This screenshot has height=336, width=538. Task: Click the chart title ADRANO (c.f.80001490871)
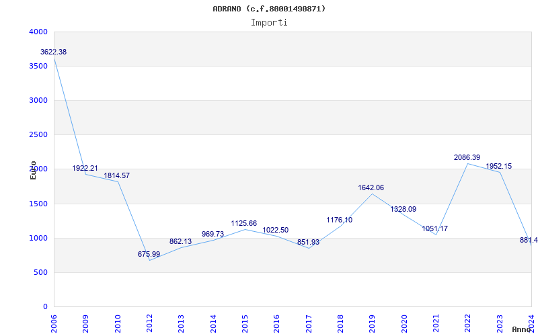click(x=269, y=9)
